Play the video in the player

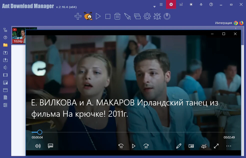(x=133, y=146)
